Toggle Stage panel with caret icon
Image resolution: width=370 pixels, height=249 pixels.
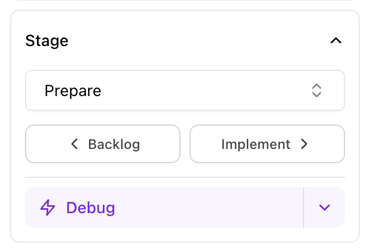tap(336, 41)
